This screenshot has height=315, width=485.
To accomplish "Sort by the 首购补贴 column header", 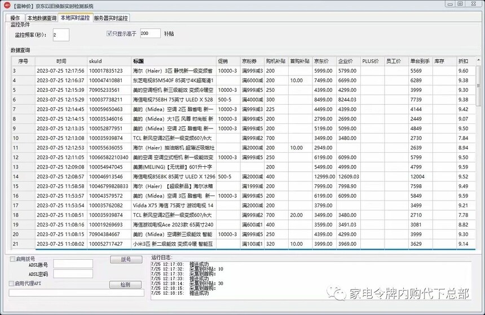I will point(301,61).
